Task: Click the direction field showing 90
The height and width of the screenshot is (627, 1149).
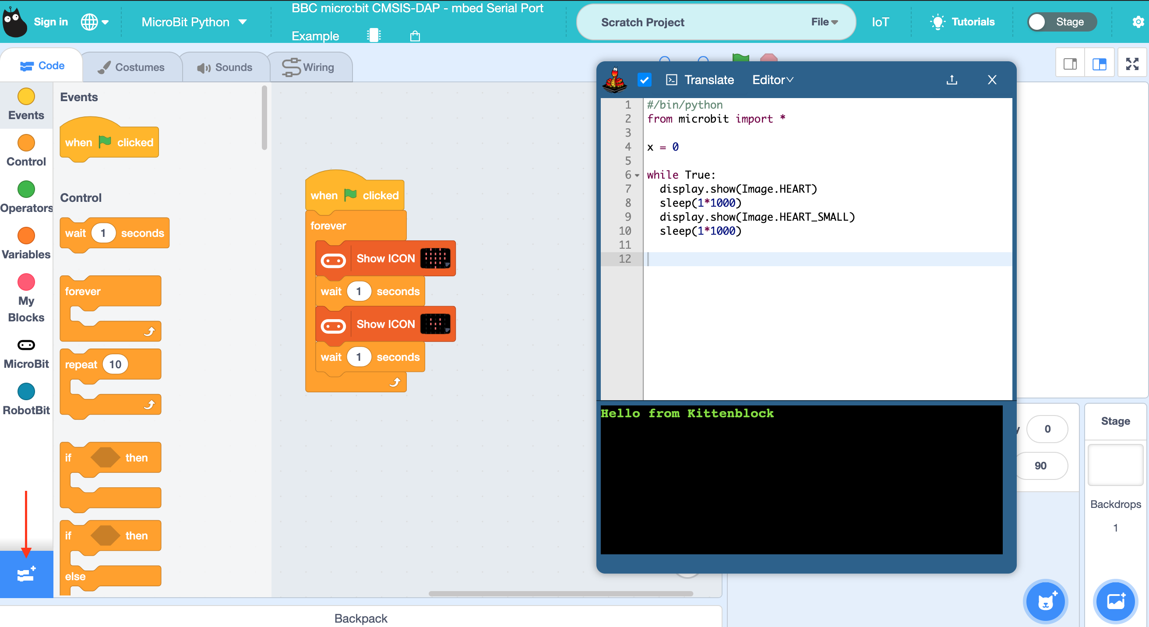Action: 1040,465
